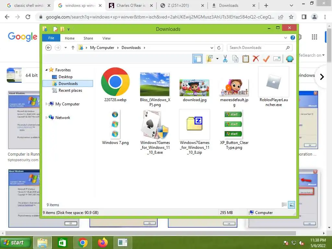Open the File tab
332x249 pixels.
(51, 38)
